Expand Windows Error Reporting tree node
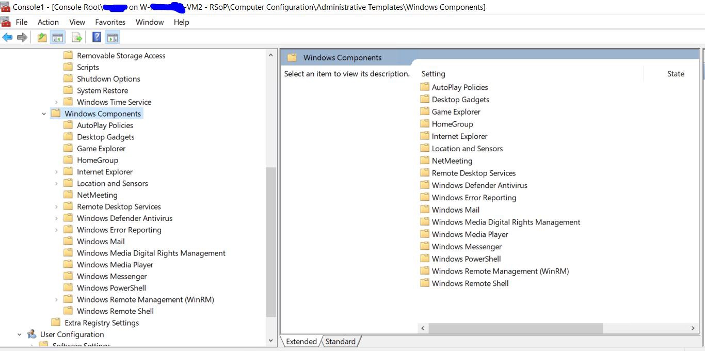This screenshot has width=705, height=351. [56, 230]
